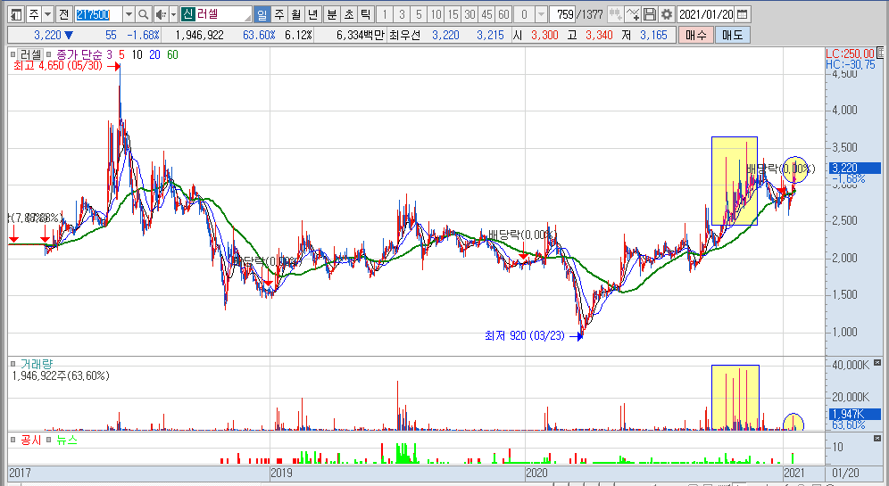Screen dimensions: 889x486
Task: Click the magnifier stock search icon
Action: [144, 15]
